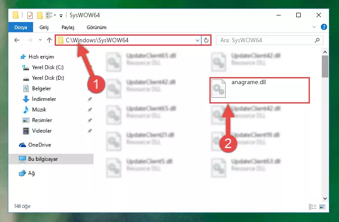Click the 148 öğe status text
Screen dimensions: 339x222
pos(22,206)
